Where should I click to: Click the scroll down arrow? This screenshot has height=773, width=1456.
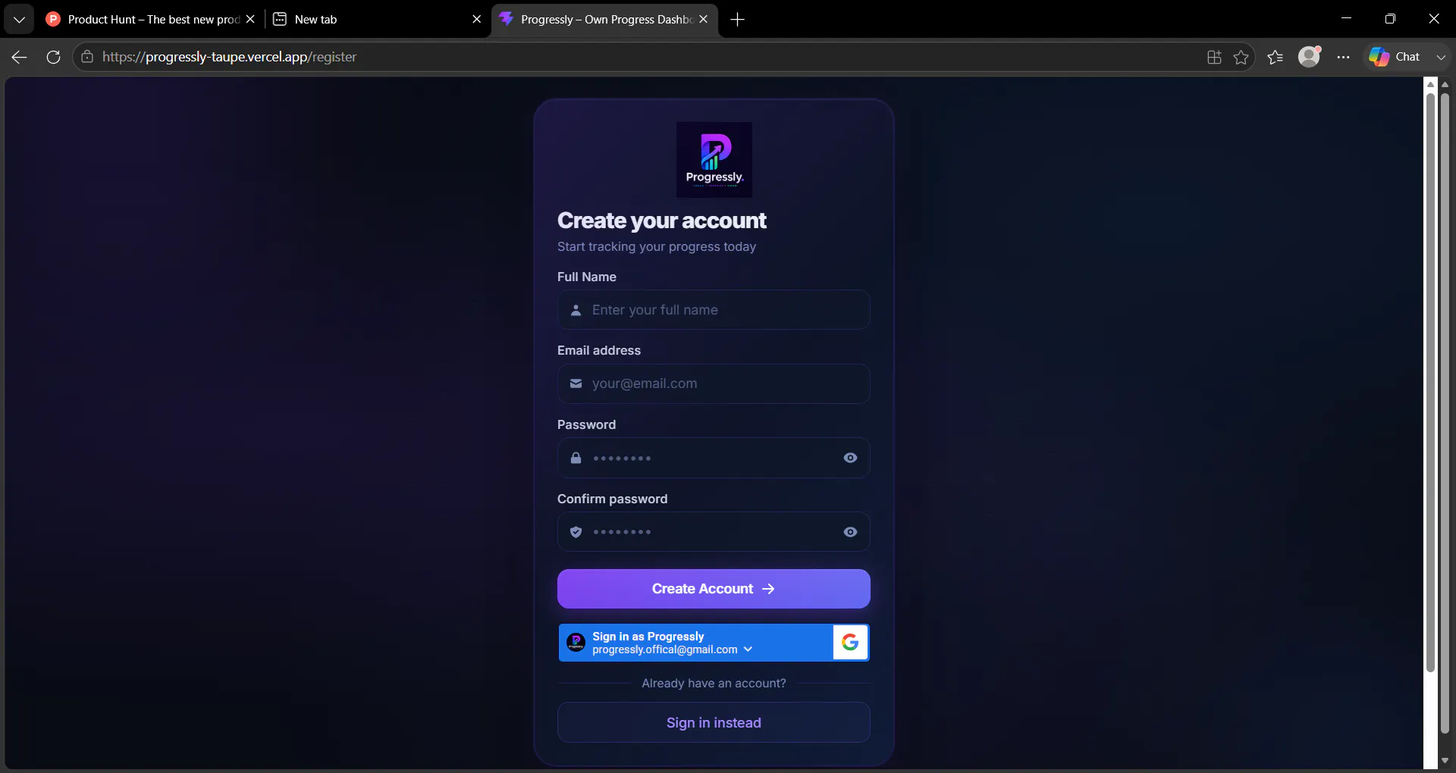pyautogui.click(x=1445, y=760)
